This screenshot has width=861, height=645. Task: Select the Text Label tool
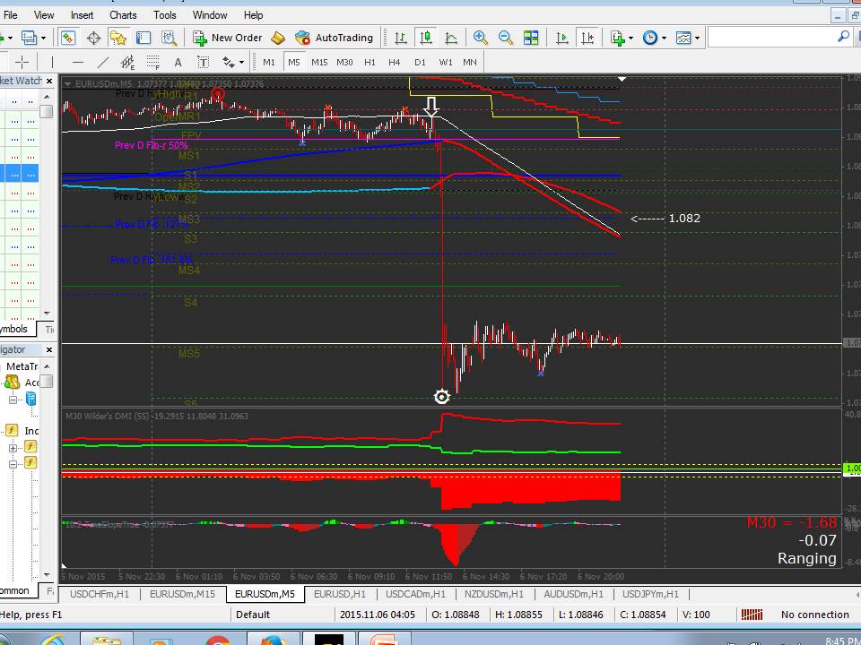pyautogui.click(x=204, y=62)
